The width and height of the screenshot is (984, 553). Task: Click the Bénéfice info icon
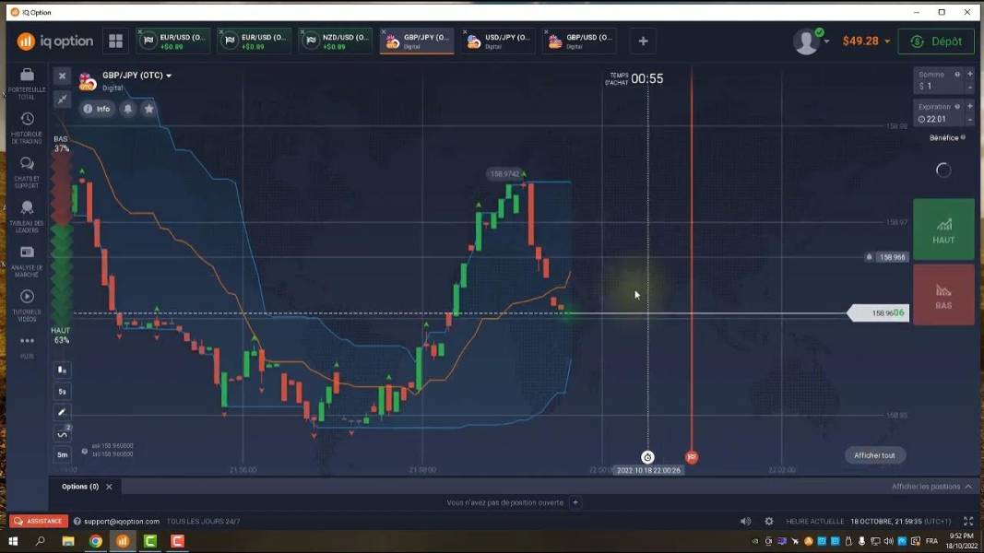(x=964, y=137)
